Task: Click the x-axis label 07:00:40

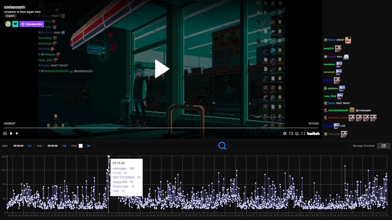Action: click(235, 215)
